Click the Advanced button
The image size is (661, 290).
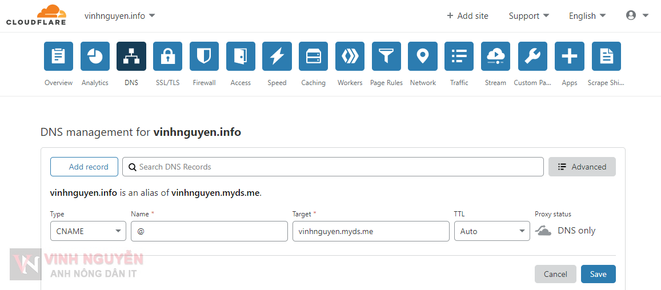click(582, 167)
